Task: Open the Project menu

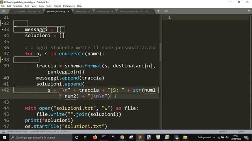Action: tap(57, 6)
